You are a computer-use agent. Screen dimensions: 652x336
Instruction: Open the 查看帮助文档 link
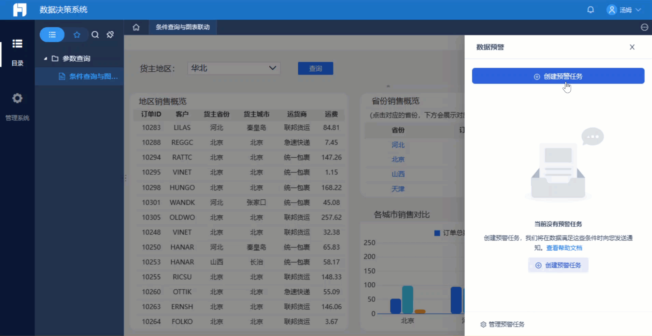(x=564, y=248)
